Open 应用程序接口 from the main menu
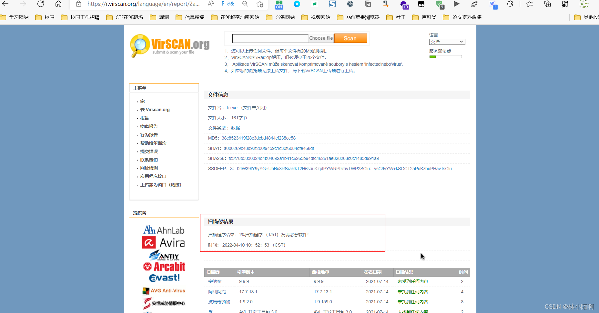The height and width of the screenshot is (313, 599). coord(153,176)
